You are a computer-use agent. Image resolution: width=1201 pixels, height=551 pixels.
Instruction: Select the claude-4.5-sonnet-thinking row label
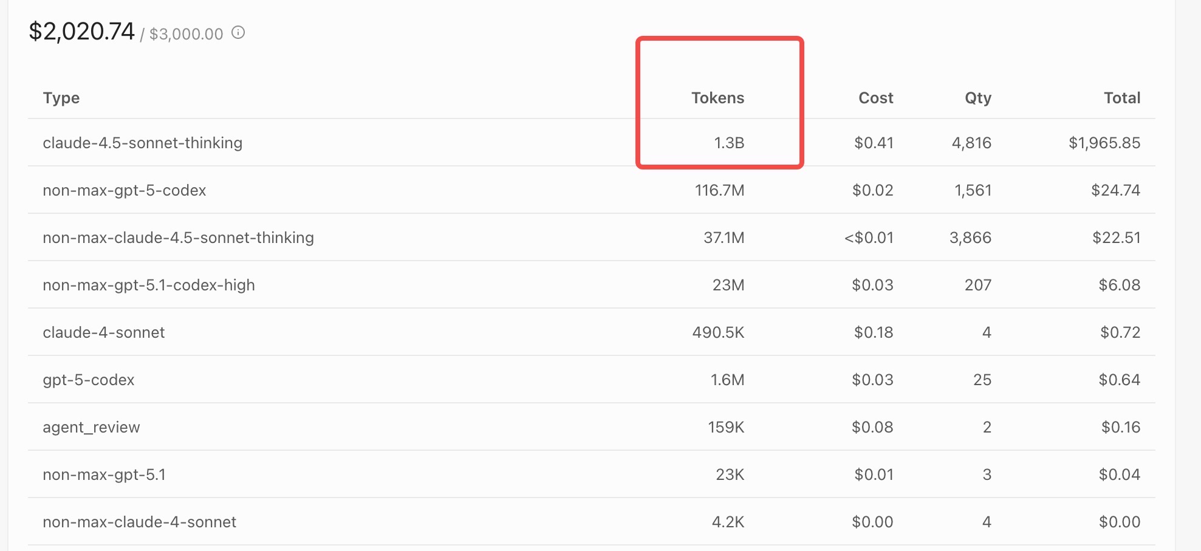click(142, 143)
